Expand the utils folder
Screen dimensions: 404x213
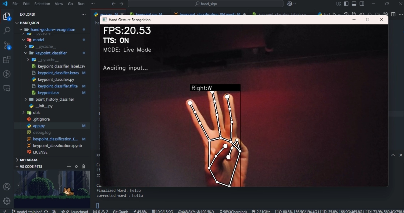pyautogui.click(x=23, y=113)
